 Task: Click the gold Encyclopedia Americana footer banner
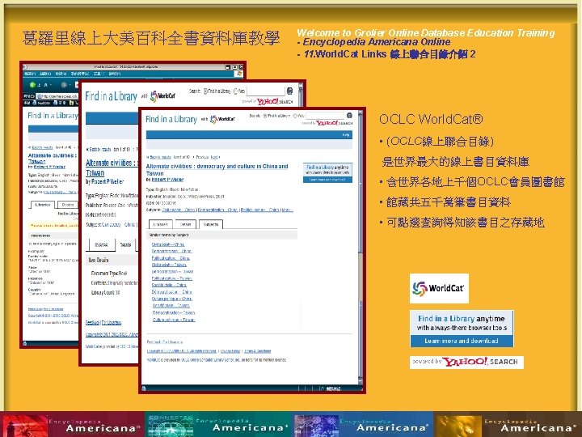[508, 424]
